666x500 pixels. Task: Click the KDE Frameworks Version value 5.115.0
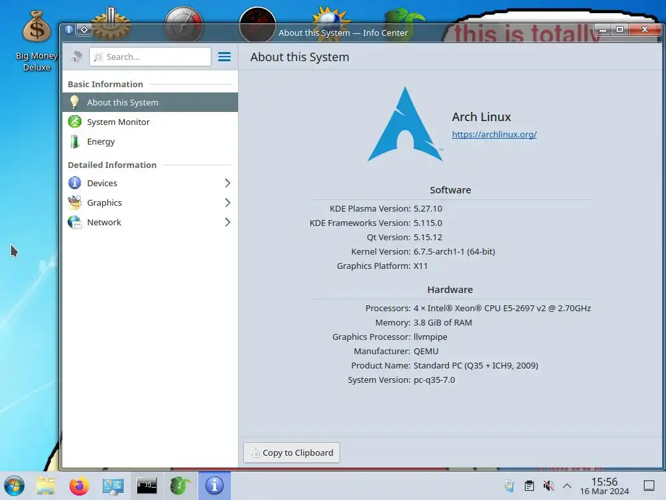click(428, 223)
